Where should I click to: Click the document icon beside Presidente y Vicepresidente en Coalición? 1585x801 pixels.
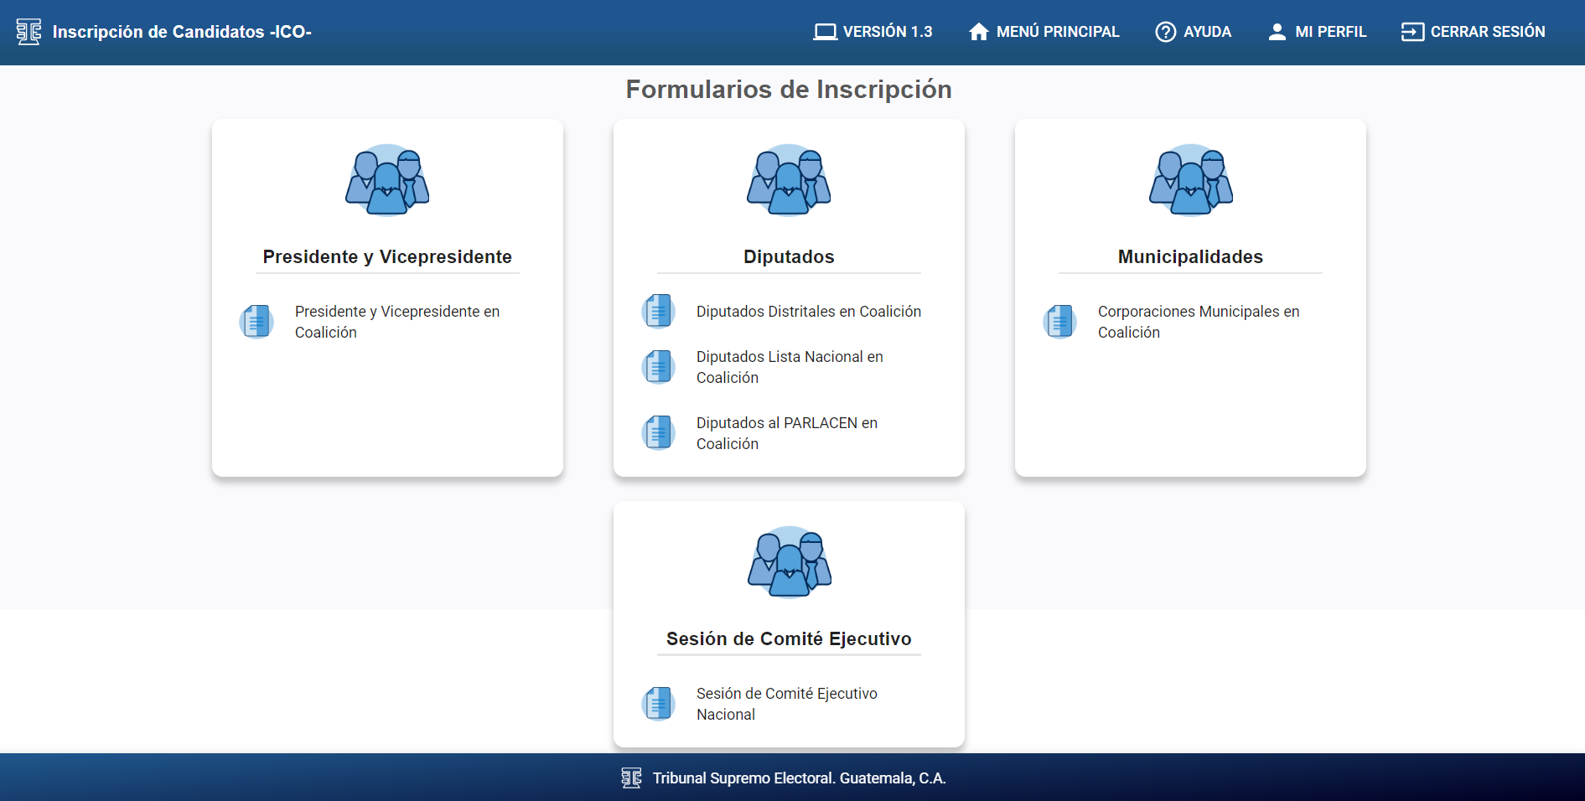256,322
